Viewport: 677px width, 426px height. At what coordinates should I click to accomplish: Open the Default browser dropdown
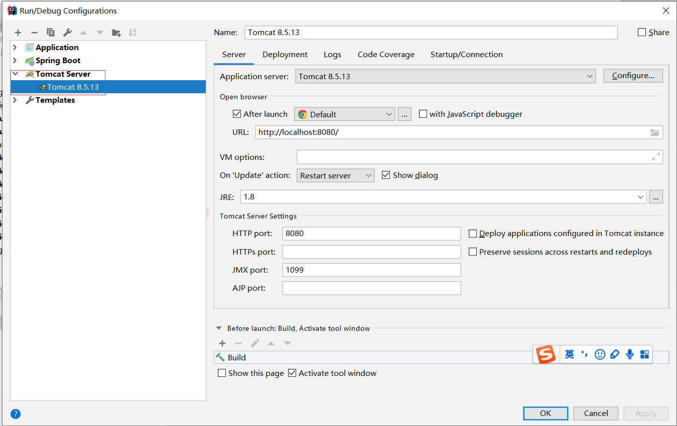click(x=345, y=114)
